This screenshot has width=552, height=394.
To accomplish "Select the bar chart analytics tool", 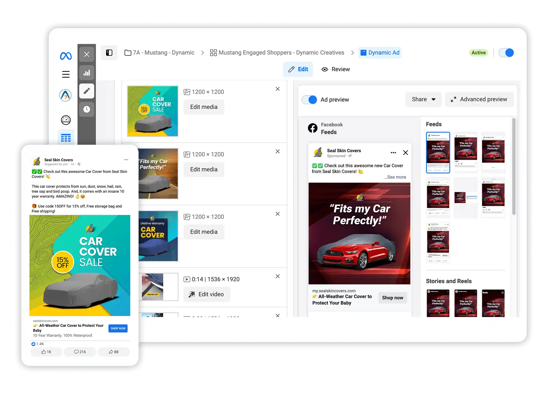I will tap(87, 73).
